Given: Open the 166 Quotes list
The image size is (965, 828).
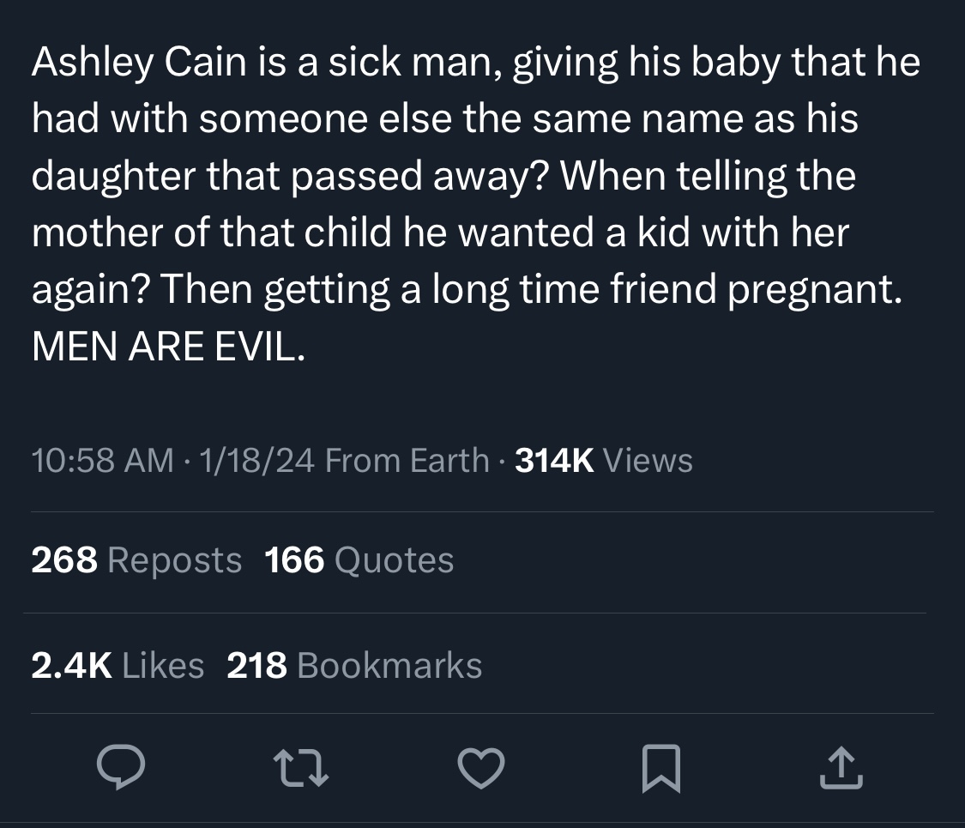Looking at the screenshot, I should tap(359, 559).
